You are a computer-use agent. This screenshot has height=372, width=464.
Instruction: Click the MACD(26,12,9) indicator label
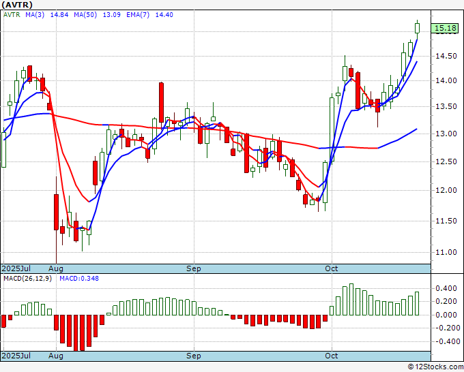point(27,279)
